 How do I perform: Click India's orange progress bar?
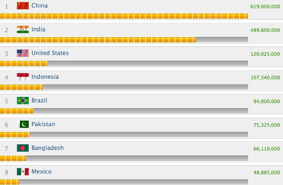coord(98,40)
